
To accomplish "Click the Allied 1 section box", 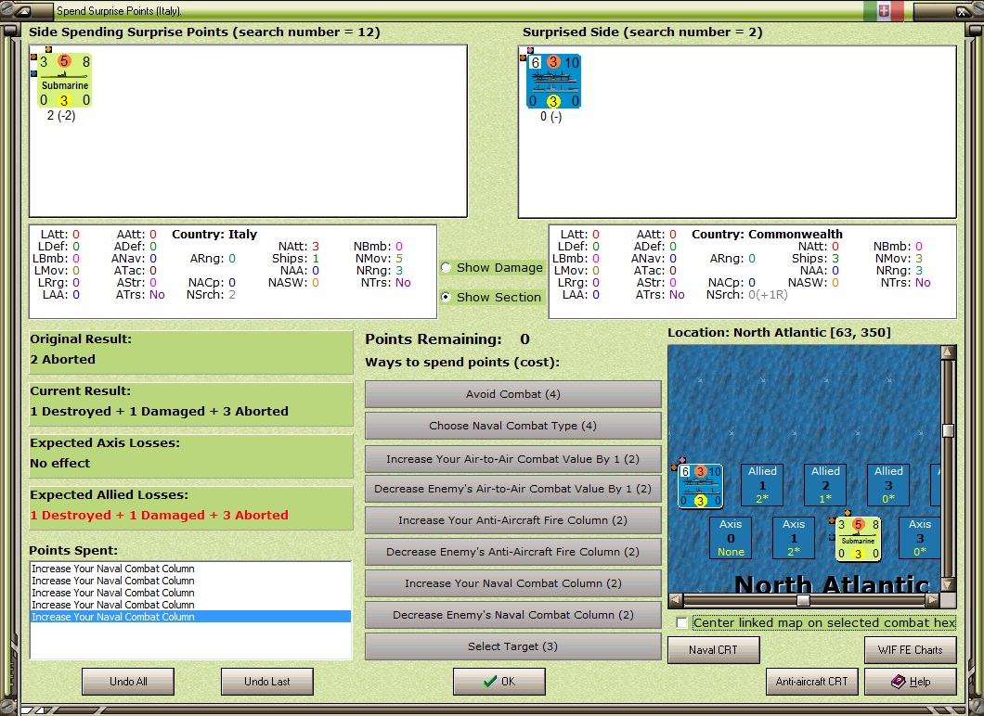I will pos(762,485).
